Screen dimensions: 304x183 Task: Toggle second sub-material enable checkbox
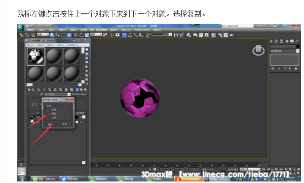coord(80,122)
